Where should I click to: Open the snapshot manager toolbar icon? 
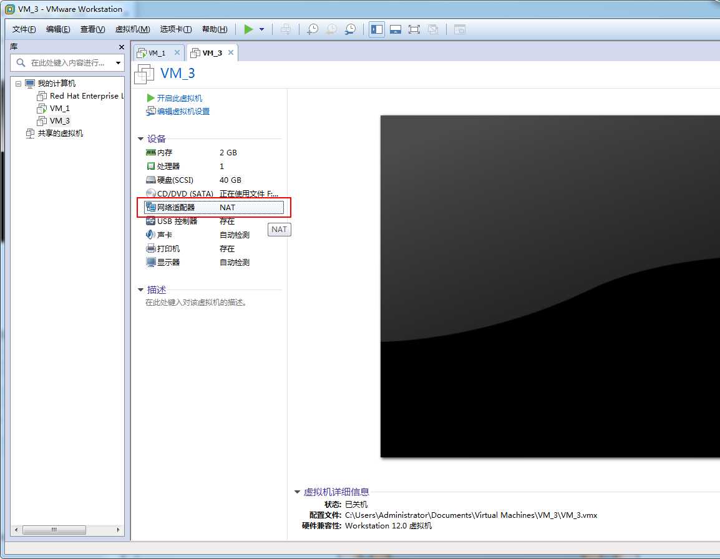(350, 29)
